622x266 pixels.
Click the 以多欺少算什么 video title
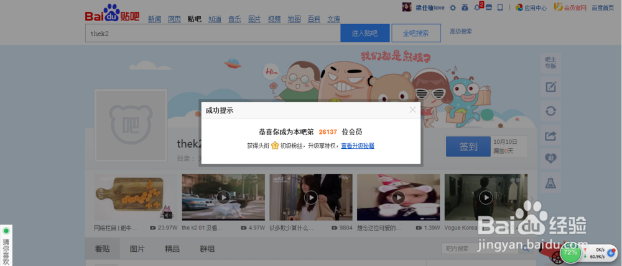[290, 228]
